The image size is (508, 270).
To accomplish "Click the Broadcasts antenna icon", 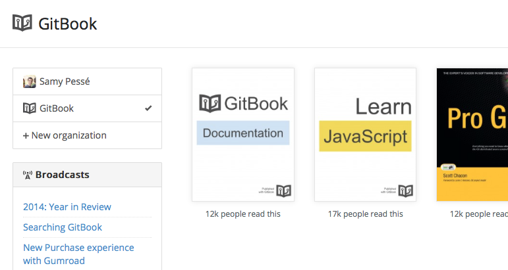I will pyautogui.click(x=28, y=175).
